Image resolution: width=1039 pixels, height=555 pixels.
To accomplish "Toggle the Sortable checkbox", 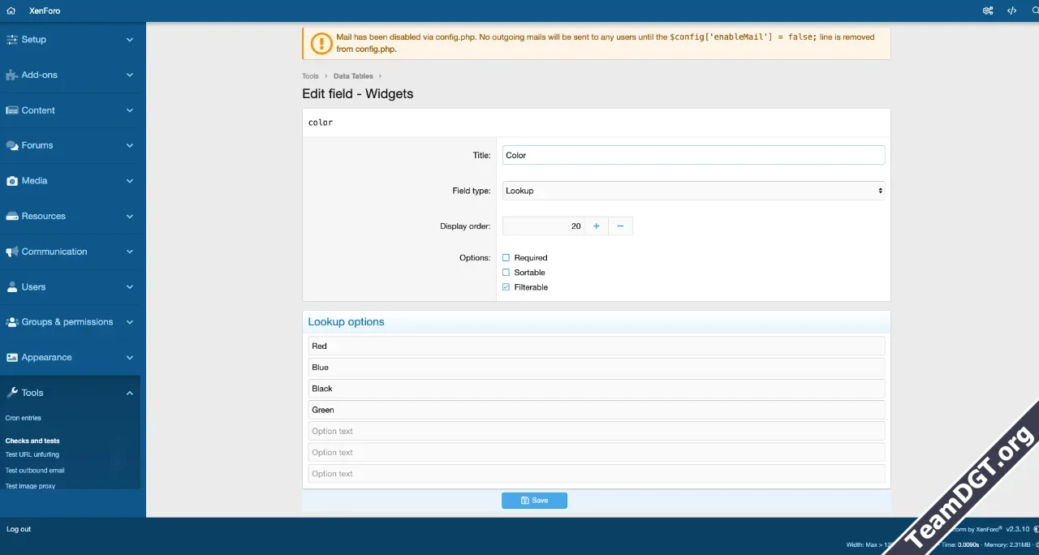I will [507, 273].
